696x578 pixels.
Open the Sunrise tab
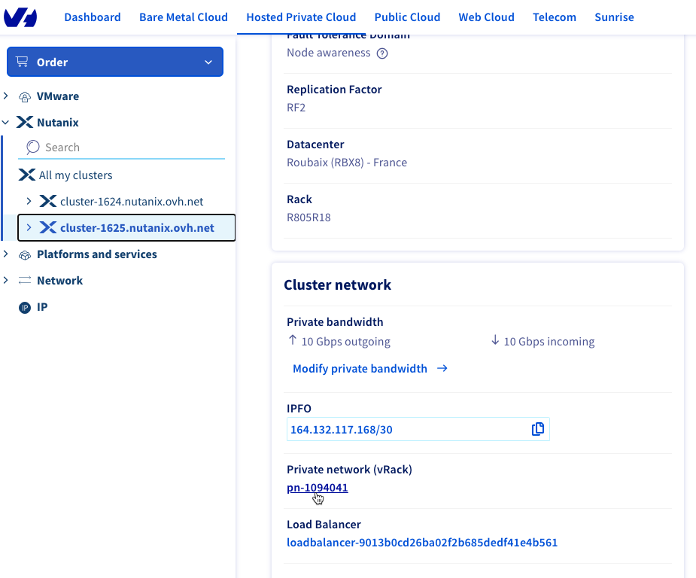[614, 17]
